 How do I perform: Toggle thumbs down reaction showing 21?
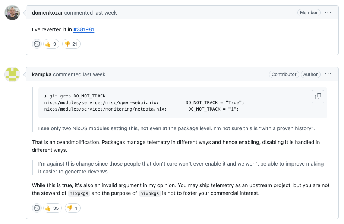[71, 44]
